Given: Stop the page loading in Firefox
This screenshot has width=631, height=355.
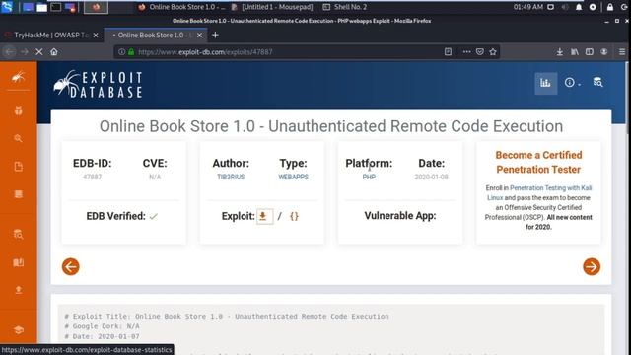Looking at the screenshot, I should click(39, 52).
